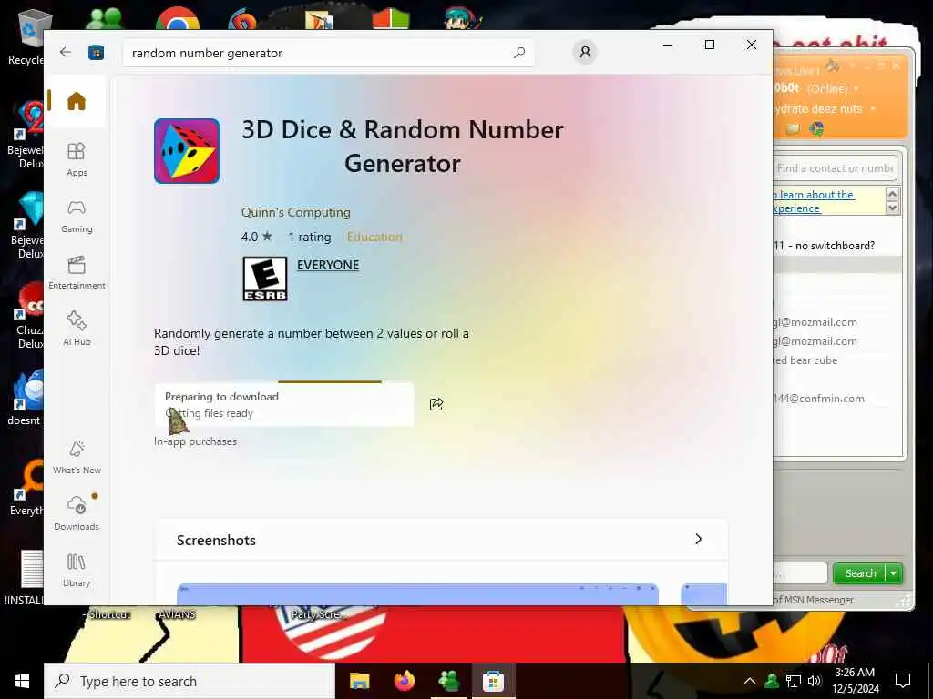Open the Education category link
The width and height of the screenshot is (933, 699).
(374, 237)
